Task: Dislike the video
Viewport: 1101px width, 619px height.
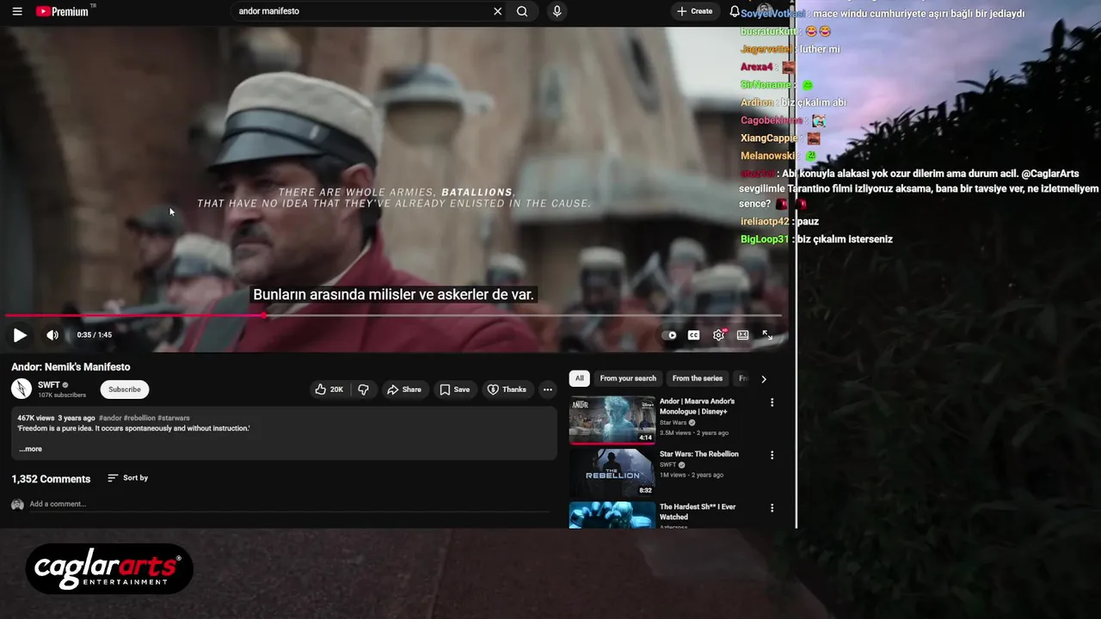Action: click(x=363, y=389)
